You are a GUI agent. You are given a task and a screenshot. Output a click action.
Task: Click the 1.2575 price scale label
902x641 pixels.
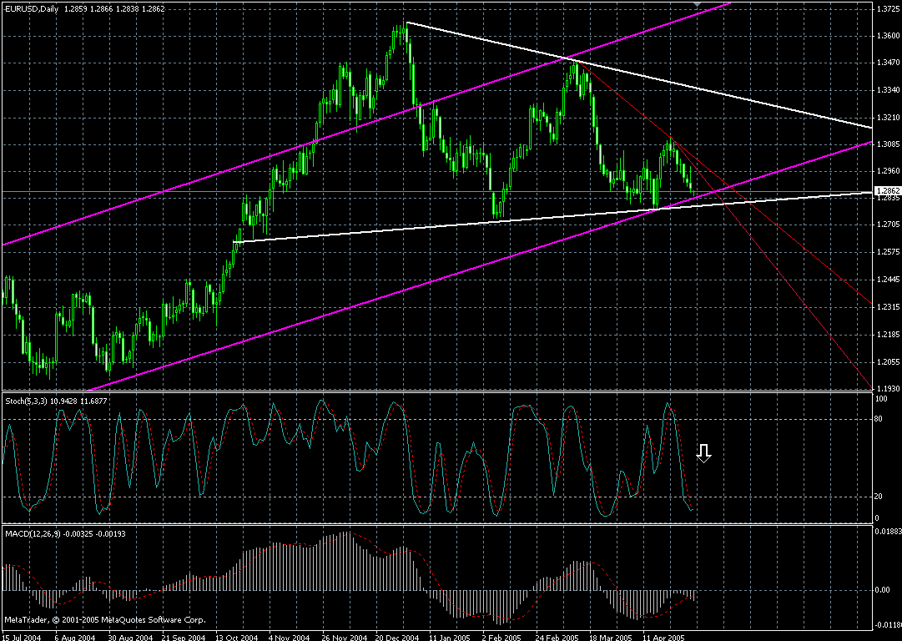(886, 252)
